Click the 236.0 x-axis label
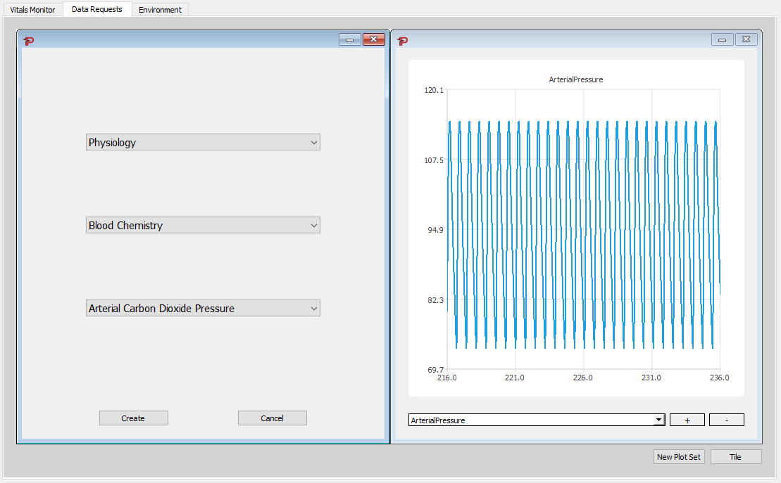The height and width of the screenshot is (483, 781). click(x=719, y=378)
